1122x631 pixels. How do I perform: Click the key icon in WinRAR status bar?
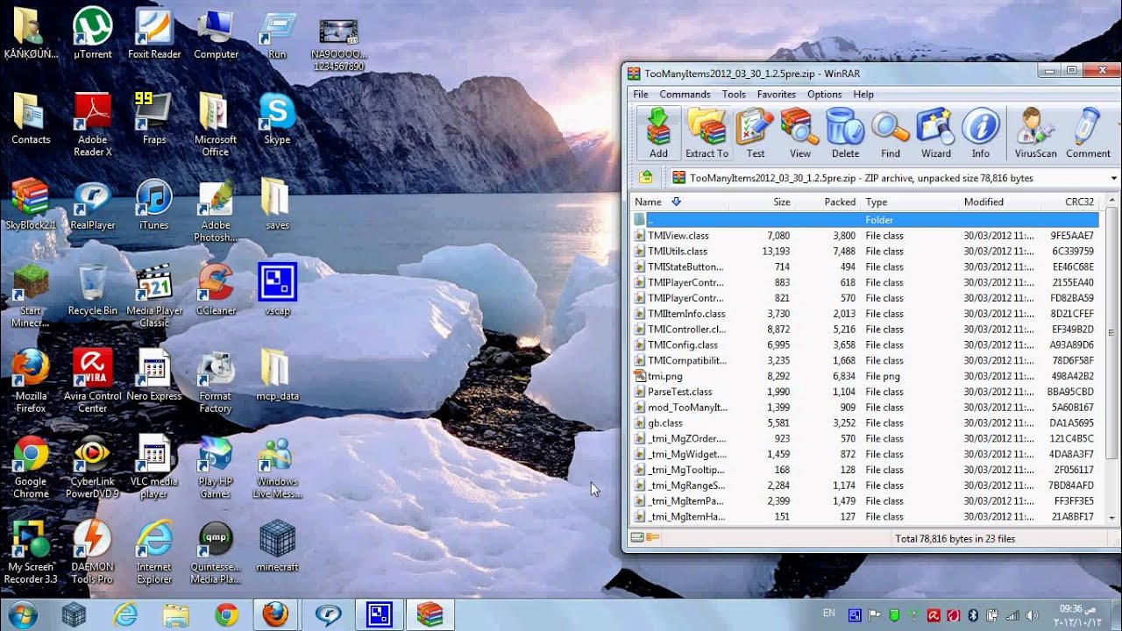tap(652, 538)
